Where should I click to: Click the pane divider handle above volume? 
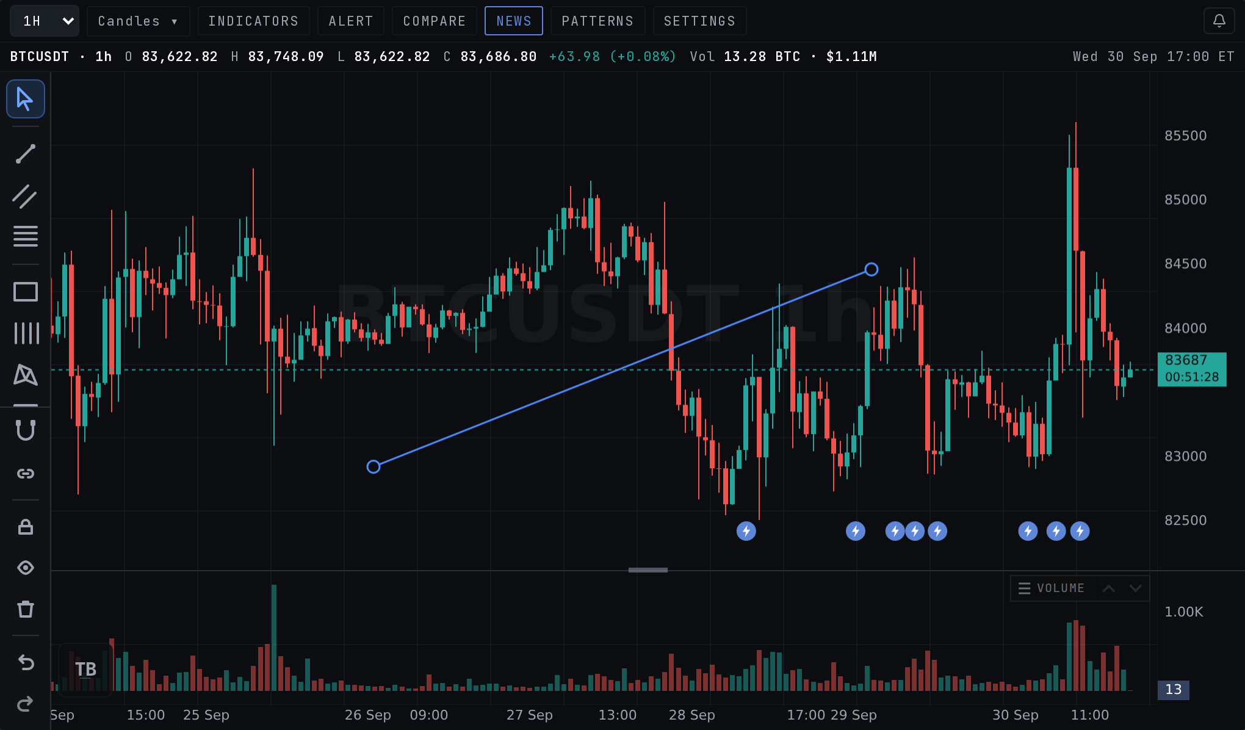click(648, 570)
